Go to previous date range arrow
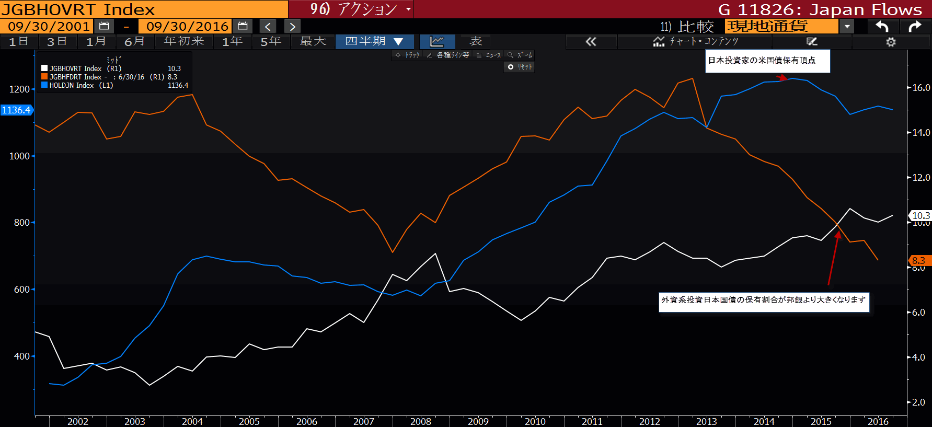 tap(268, 26)
